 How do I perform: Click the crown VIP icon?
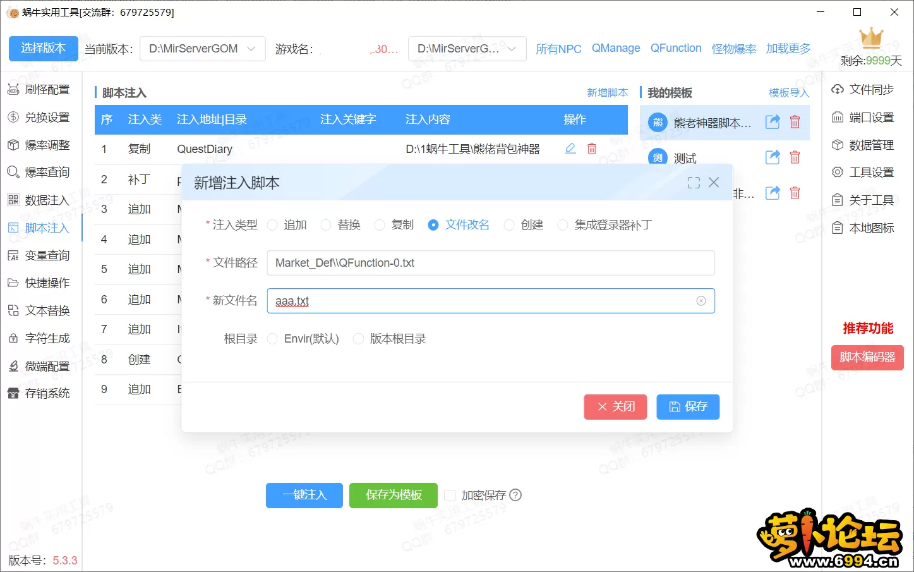pos(871,38)
